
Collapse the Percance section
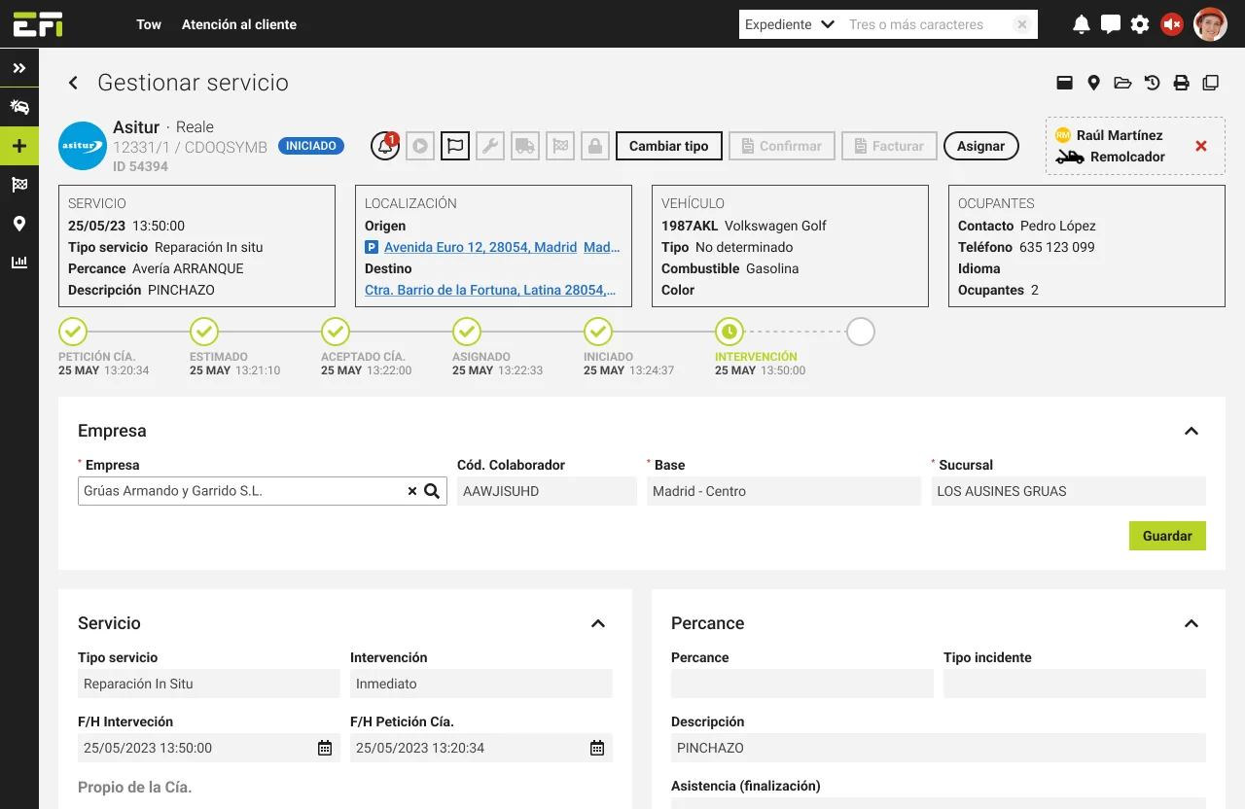click(x=1192, y=623)
